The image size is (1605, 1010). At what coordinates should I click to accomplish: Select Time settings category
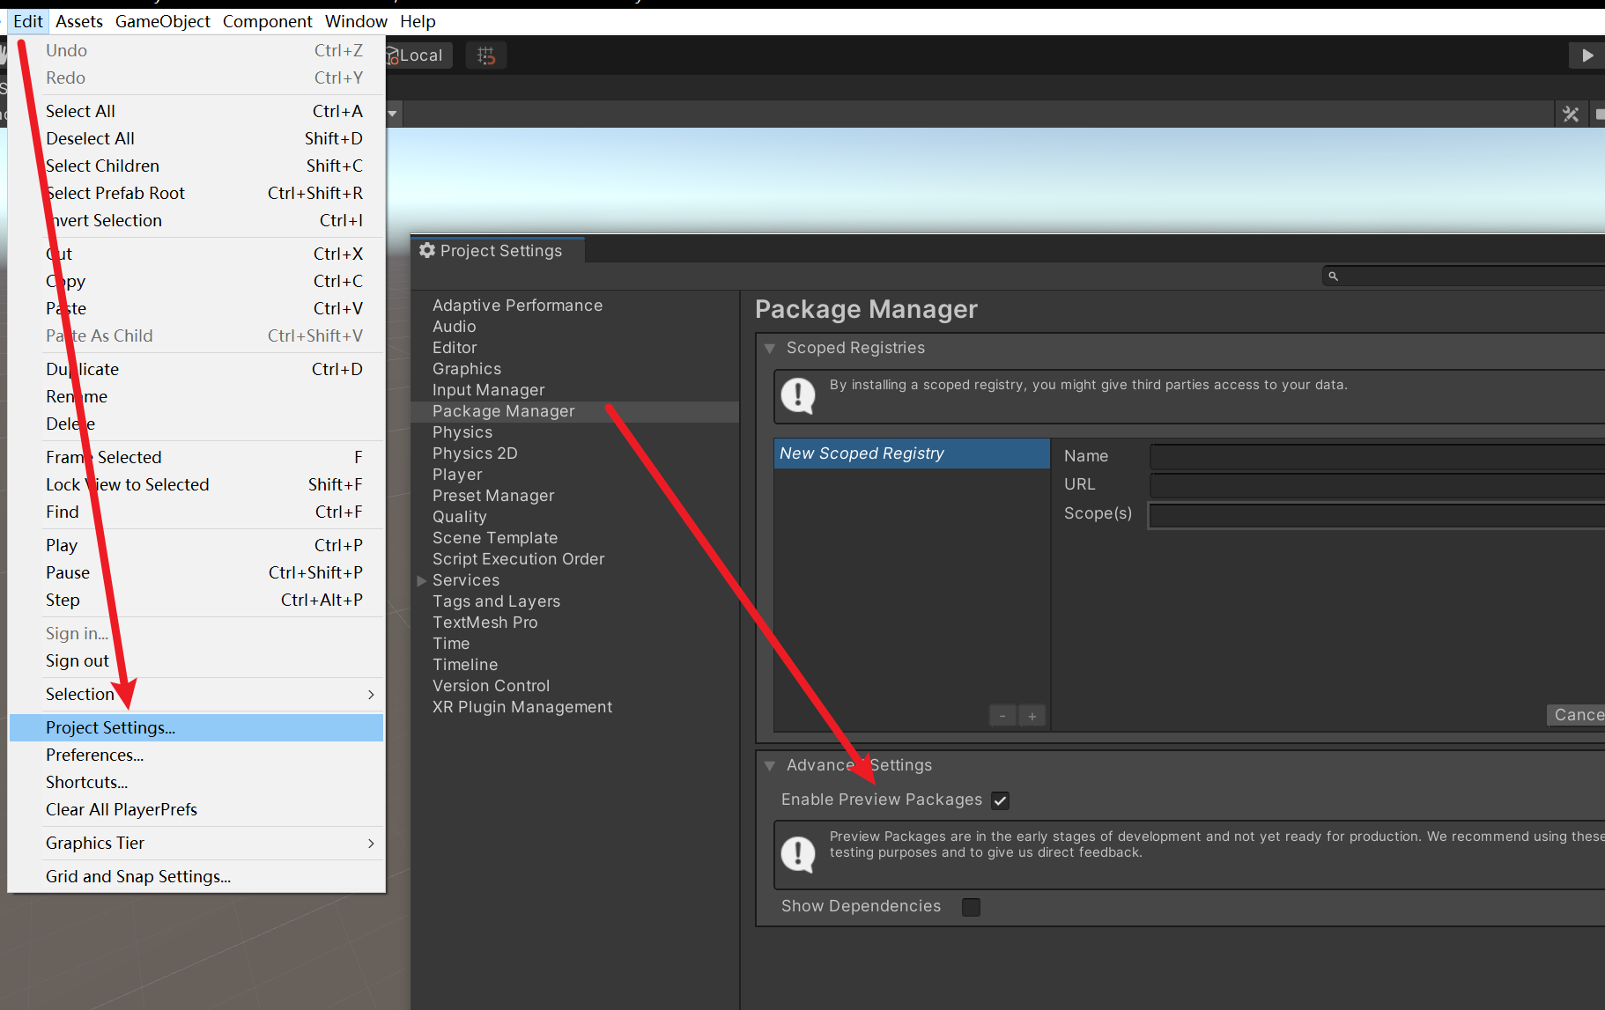pos(575,644)
